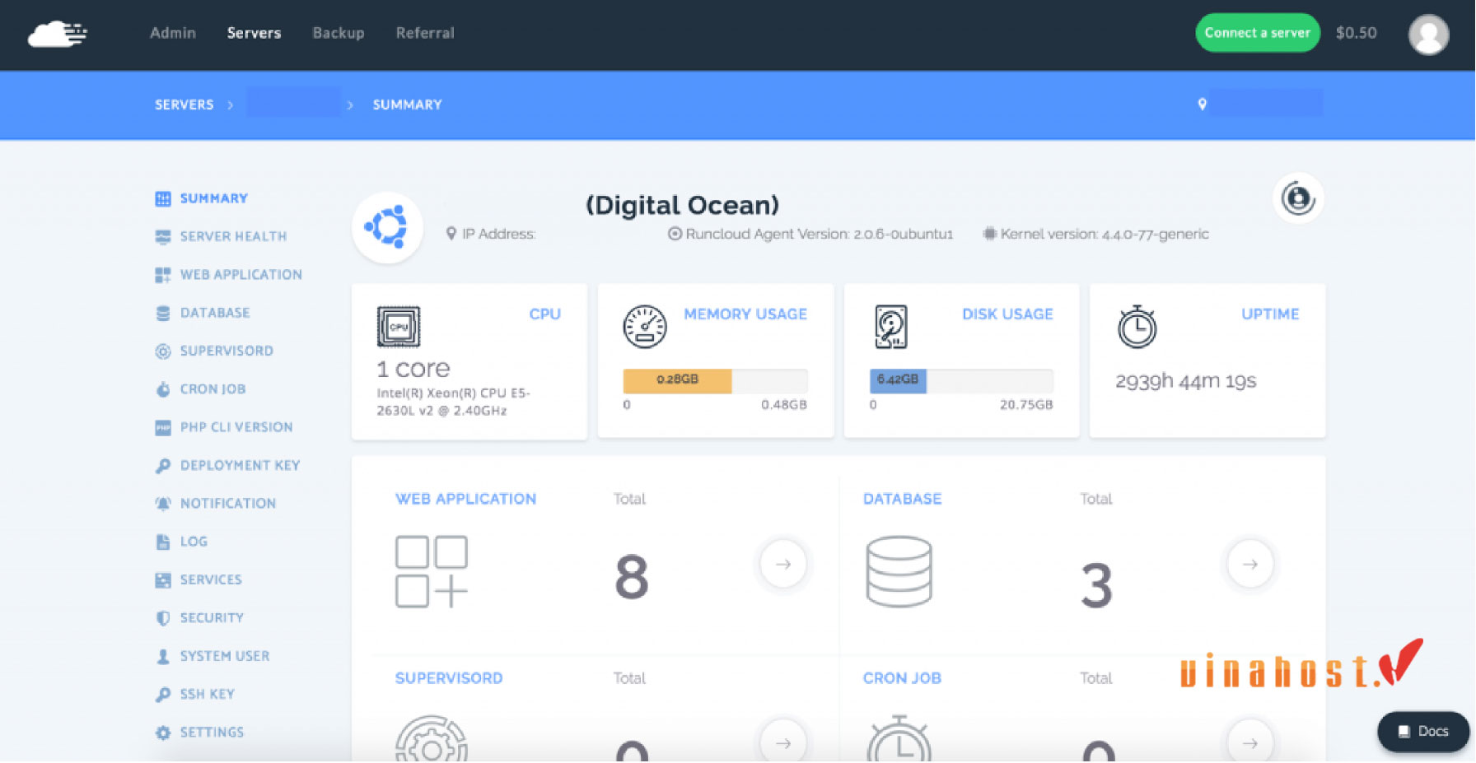
Task: Go to SERVERS in the breadcrumb
Action: click(184, 105)
